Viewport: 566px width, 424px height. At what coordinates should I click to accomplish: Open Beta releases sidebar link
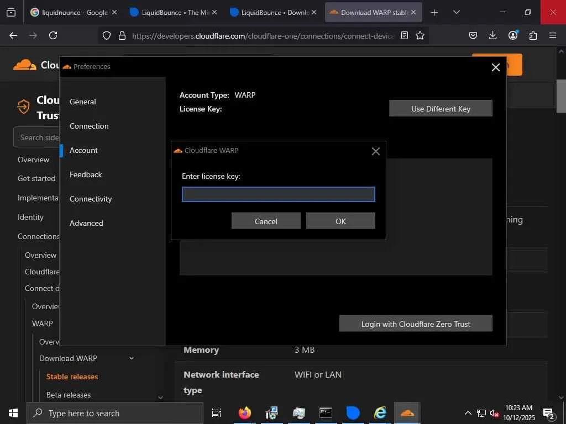69,395
